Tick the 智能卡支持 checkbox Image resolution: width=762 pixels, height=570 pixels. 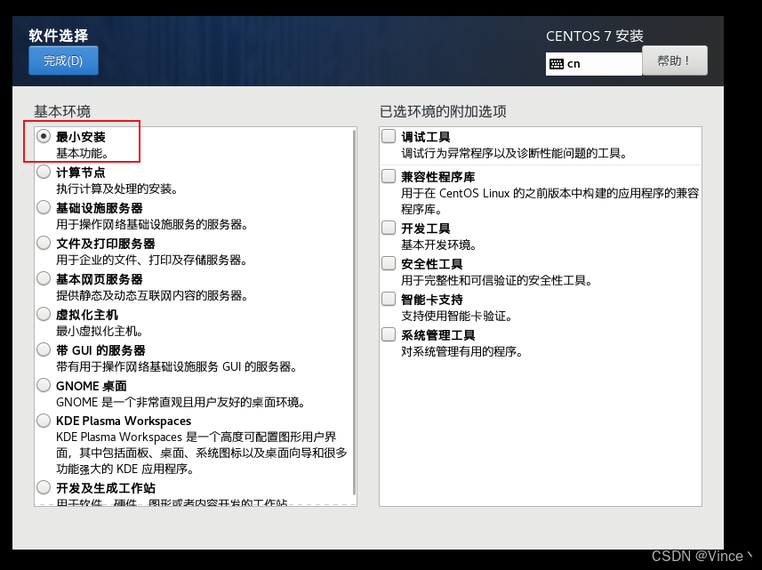click(389, 299)
